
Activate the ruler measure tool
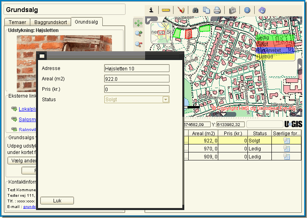point(165,10)
